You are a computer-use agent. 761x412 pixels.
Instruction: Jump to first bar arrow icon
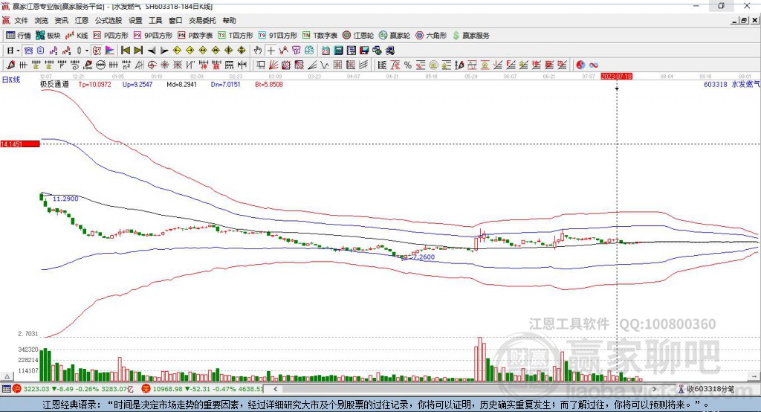[125, 51]
